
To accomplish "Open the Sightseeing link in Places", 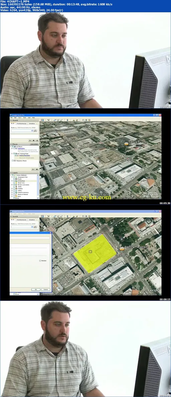I will (21, 148).
